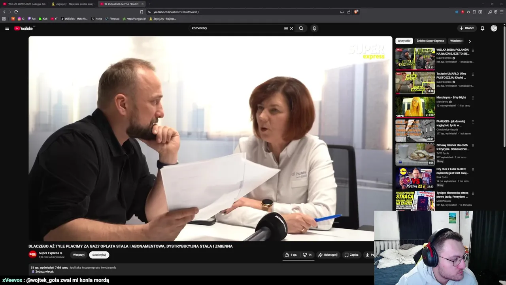Click the Wesprzyj button
Image resolution: width=506 pixels, height=285 pixels.
[79, 255]
